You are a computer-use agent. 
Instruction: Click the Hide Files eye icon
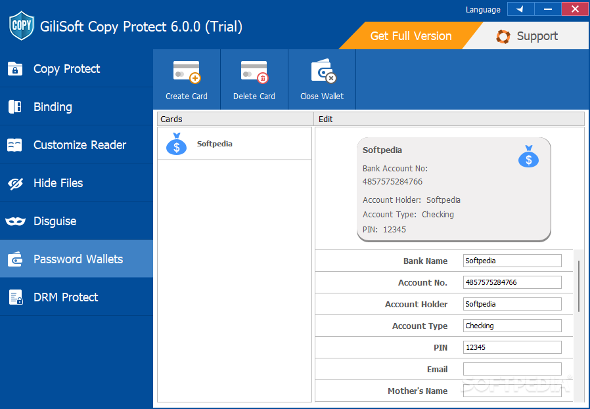click(15, 183)
